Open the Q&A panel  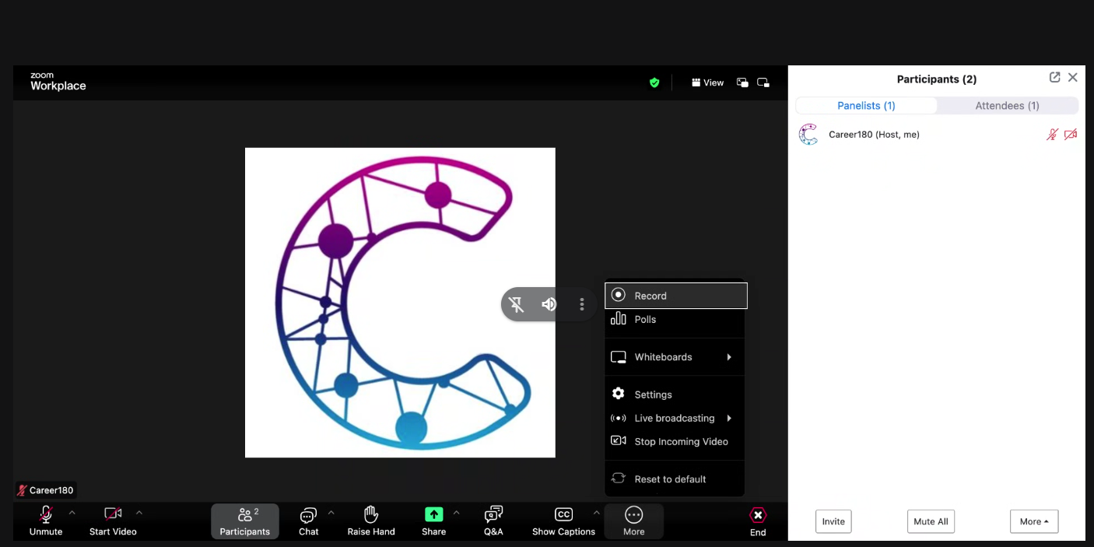coord(493,521)
